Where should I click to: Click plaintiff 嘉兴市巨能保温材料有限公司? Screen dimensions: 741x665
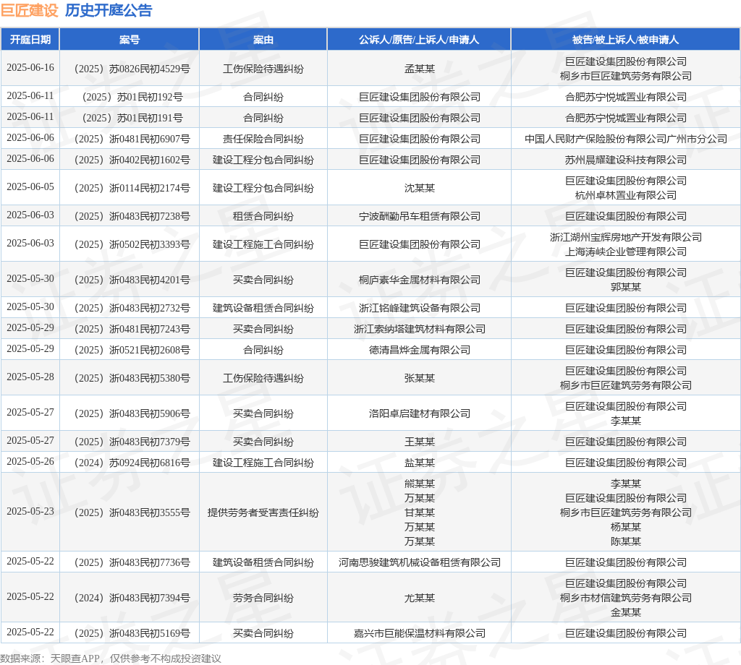point(419,633)
